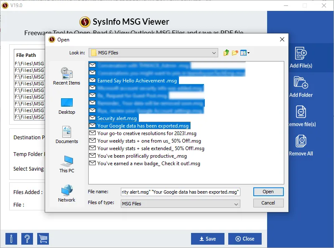The width and height of the screenshot is (334, 248).
Task: Close the Open dialog with X
Action: pos(282,39)
